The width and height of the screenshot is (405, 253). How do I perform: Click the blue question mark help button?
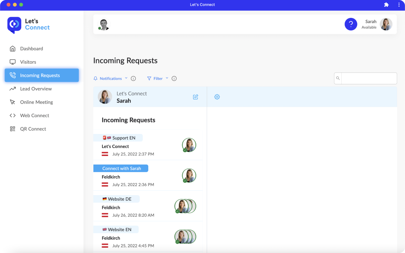(x=351, y=24)
